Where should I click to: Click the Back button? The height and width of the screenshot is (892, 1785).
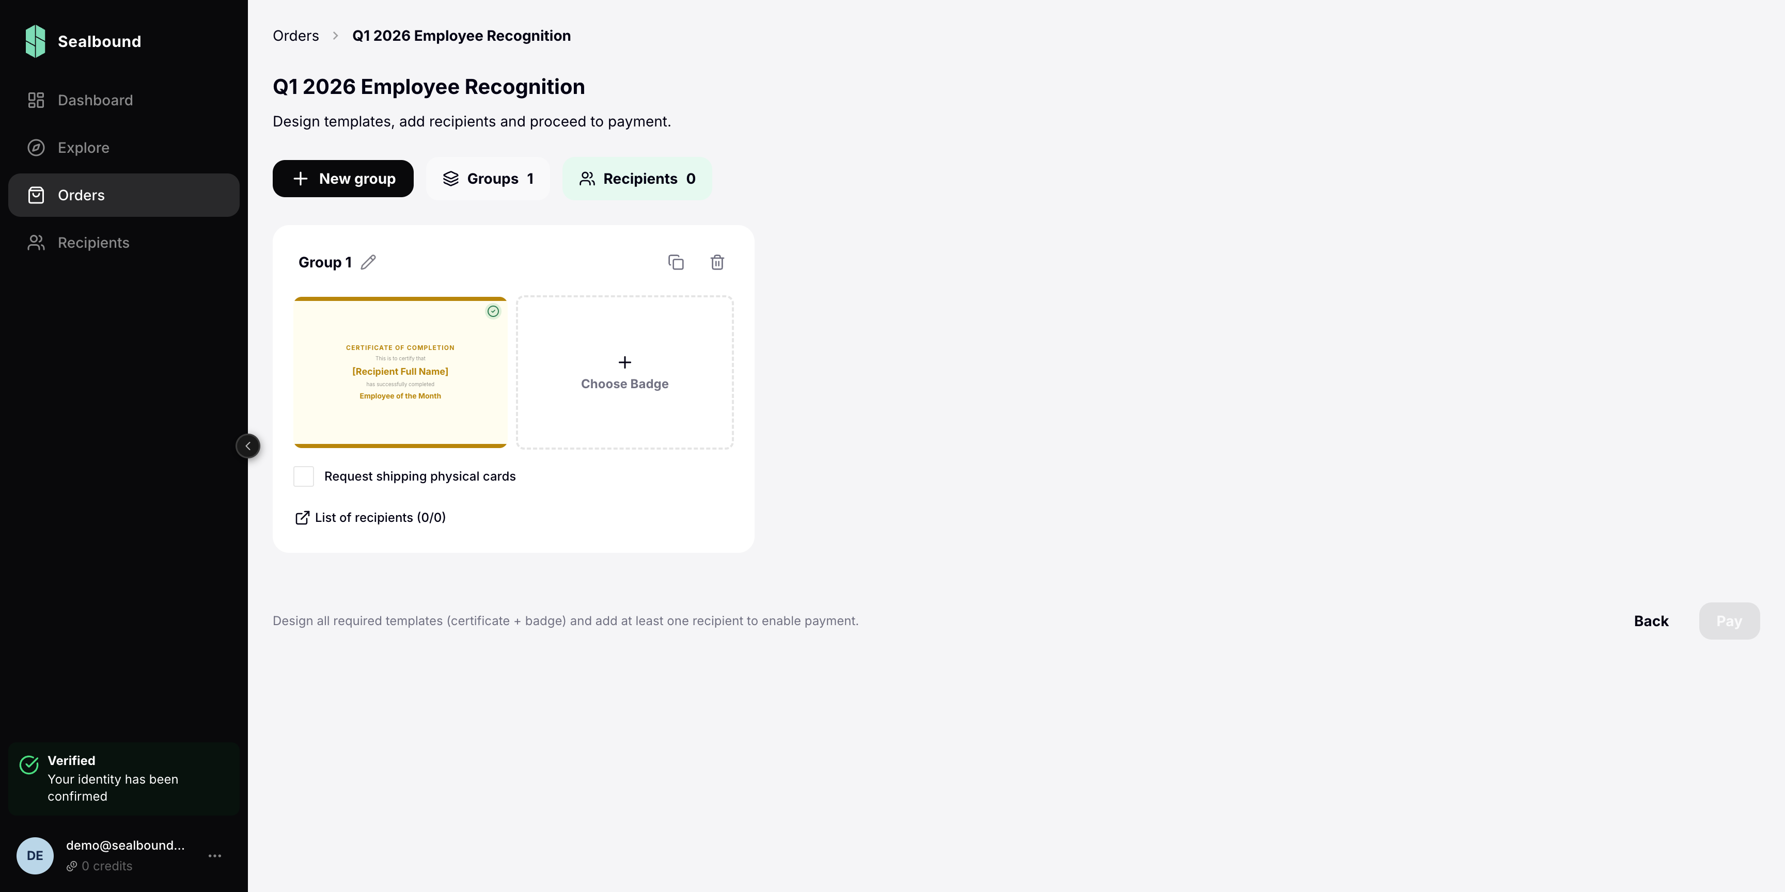coord(1651,621)
